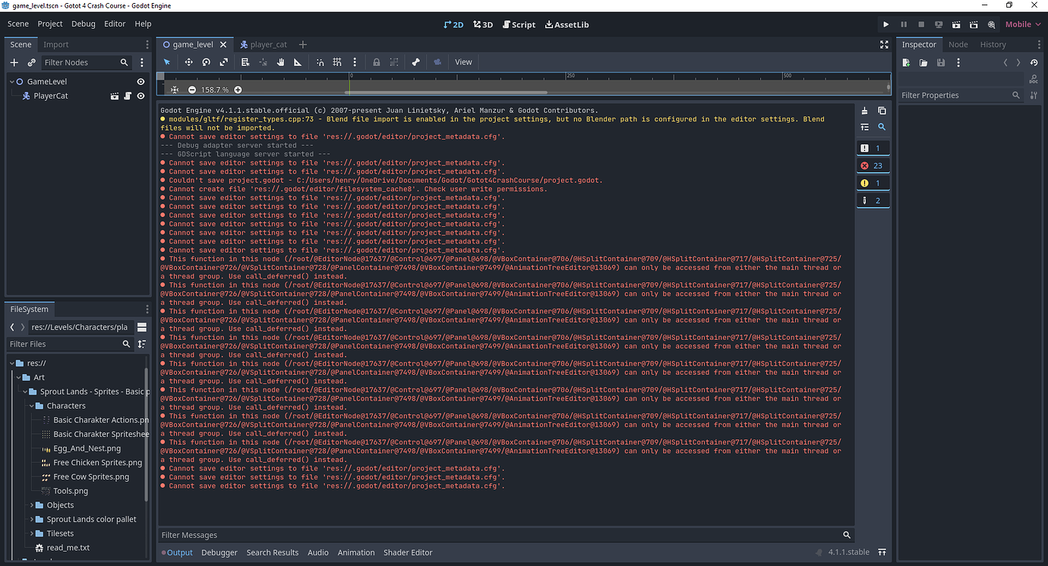Image resolution: width=1048 pixels, height=566 pixels.
Task: Click the Shader Editor bottom button
Action: [408, 552]
